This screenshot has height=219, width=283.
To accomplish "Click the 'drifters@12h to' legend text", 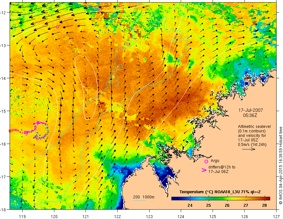I will 222,167.
